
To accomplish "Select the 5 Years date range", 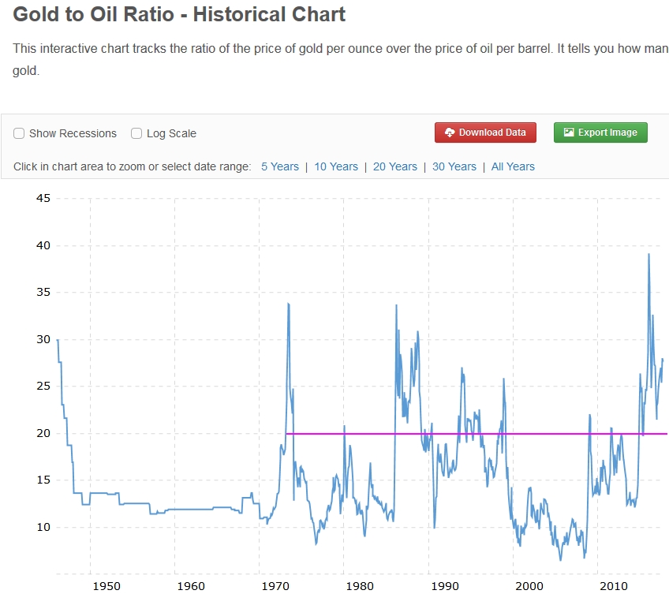I will [x=279, y=166].
